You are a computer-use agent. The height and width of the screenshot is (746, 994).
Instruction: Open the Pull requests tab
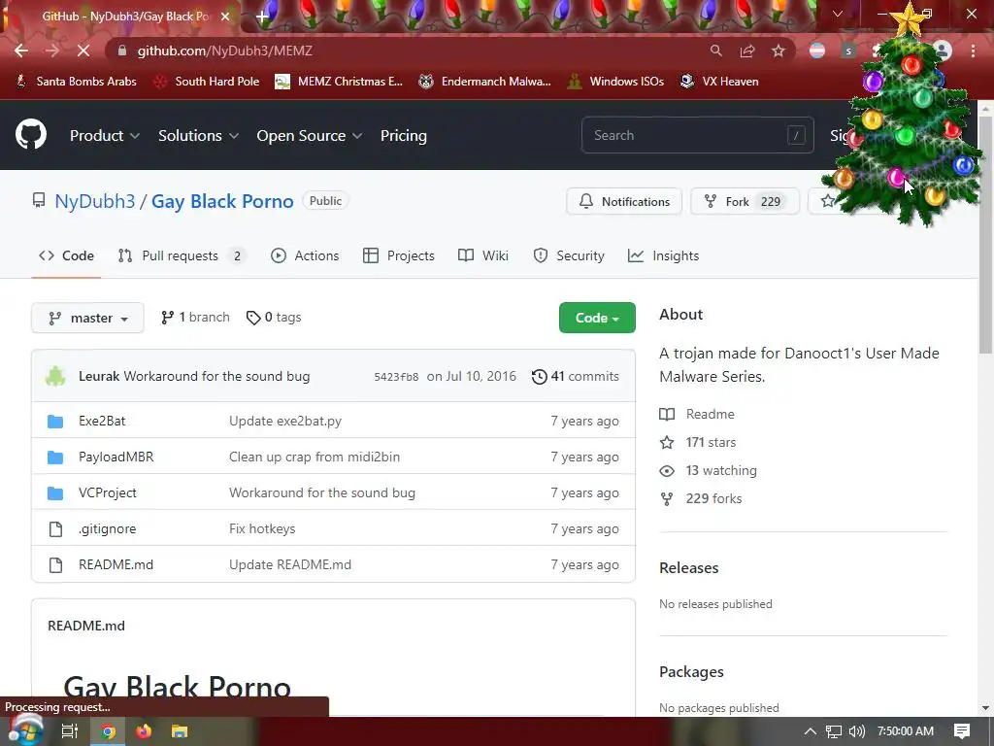click(x=182, y=255)
